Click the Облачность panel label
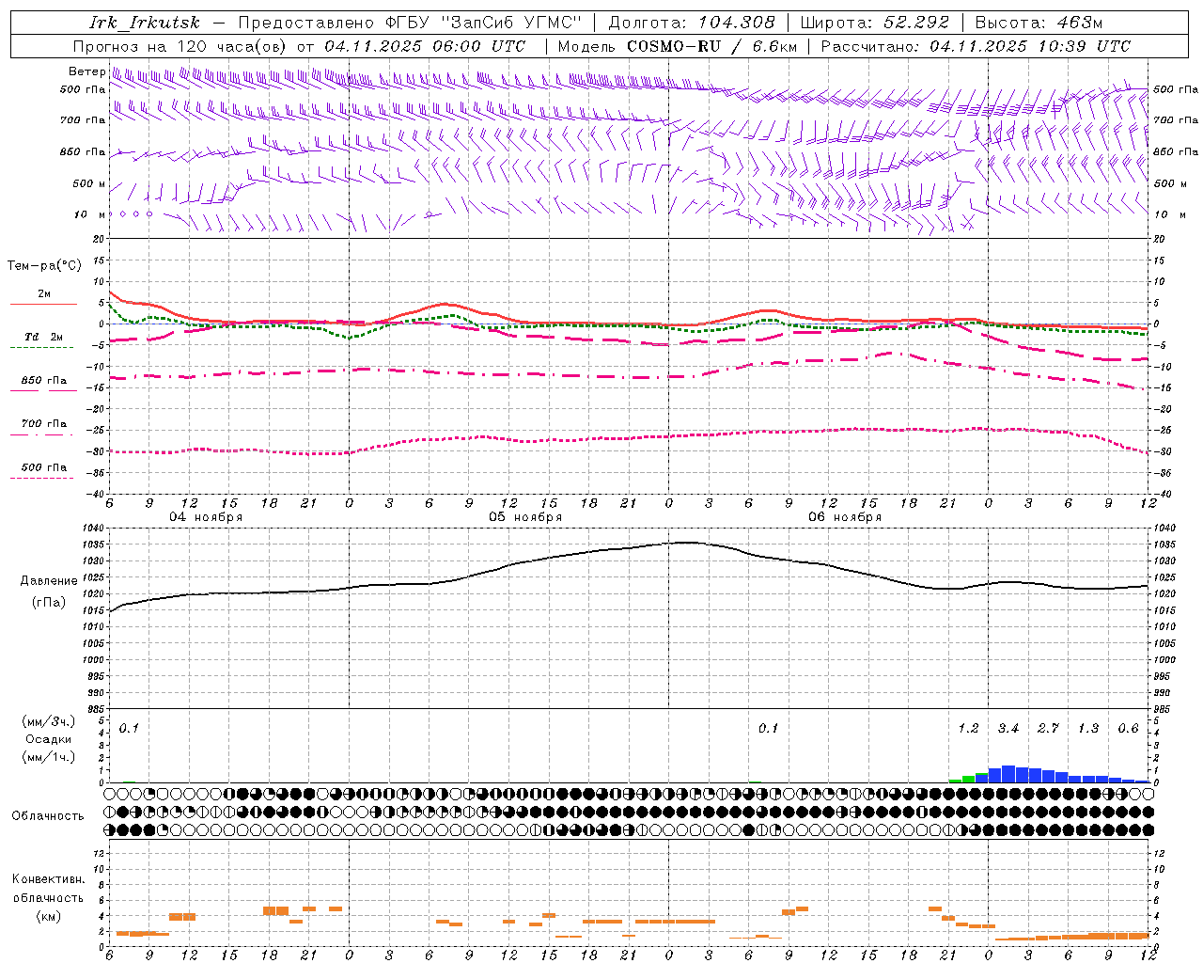The image size is (1203, 963). [x=48, y=816]
